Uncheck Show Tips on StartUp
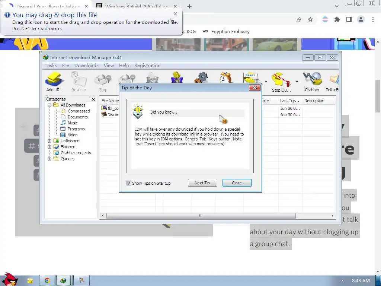381x286 pixels. click(x=129, y=183)
